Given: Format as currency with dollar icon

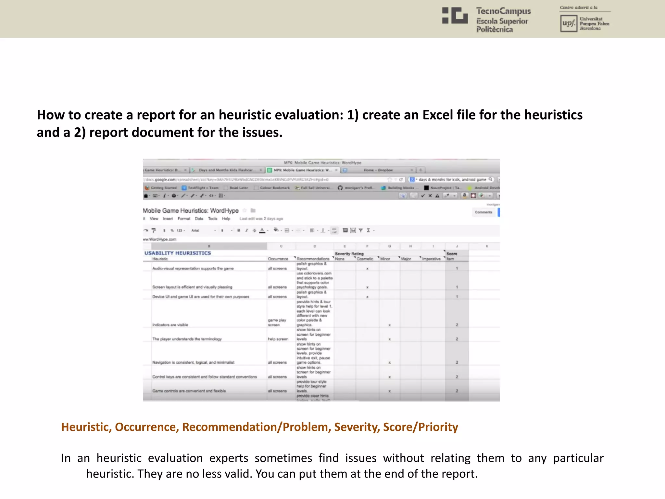Looking at the screenshot, I should tap(164, 230).
